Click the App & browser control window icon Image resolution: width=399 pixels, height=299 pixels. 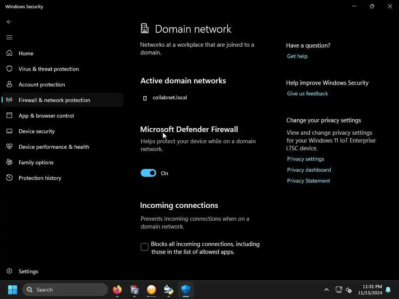(9, 115)
